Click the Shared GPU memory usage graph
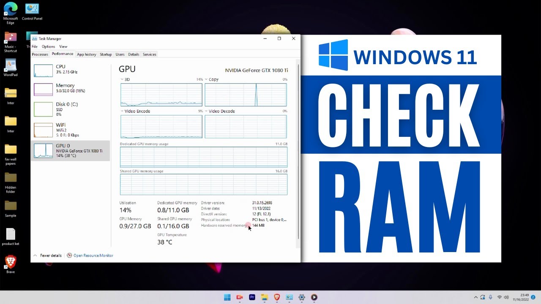Screen dimensions: 541x304 203,185
